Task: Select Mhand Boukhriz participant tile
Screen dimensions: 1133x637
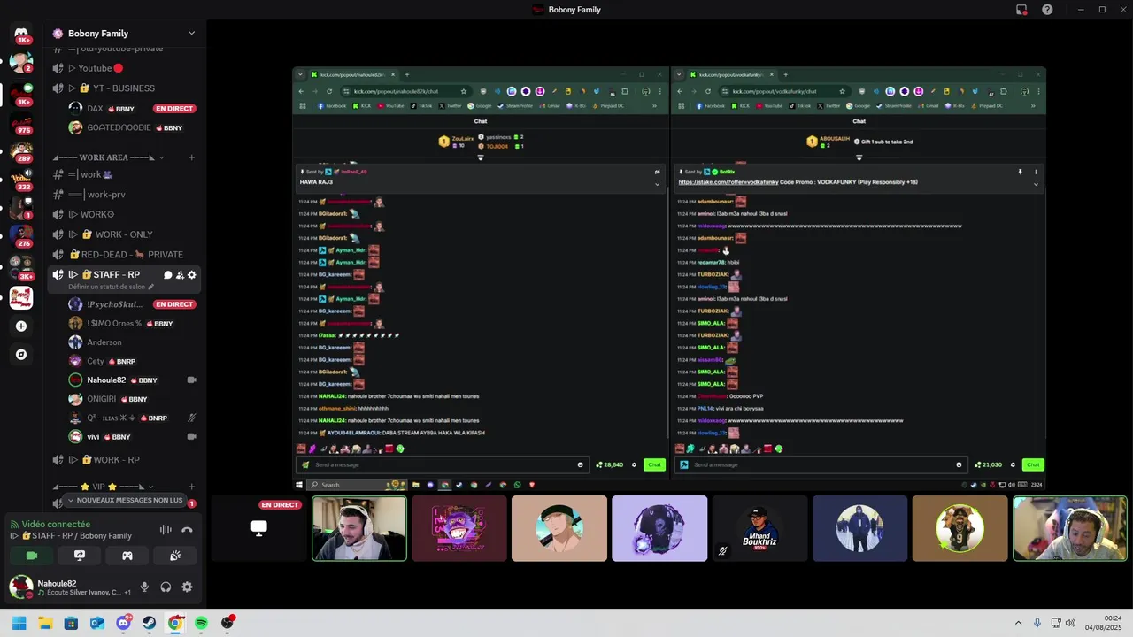Action: (x=759, y=528)
